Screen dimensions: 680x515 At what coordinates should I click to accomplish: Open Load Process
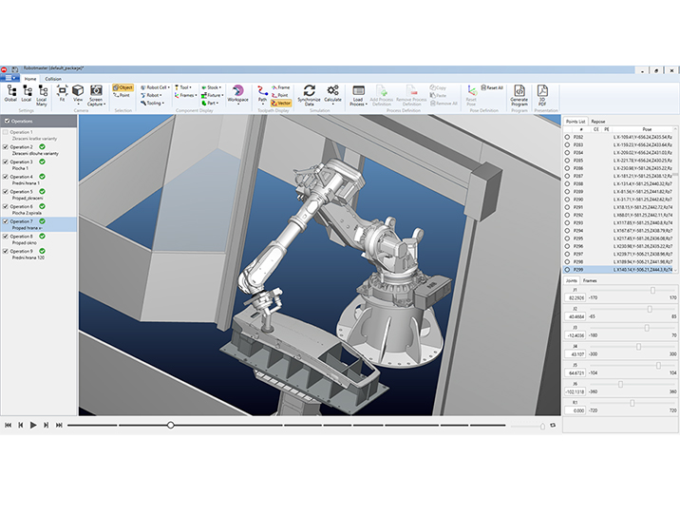[358, 95]
